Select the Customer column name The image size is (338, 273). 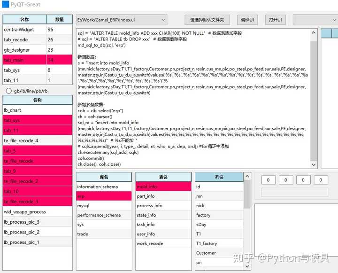(x=219, y=253)
